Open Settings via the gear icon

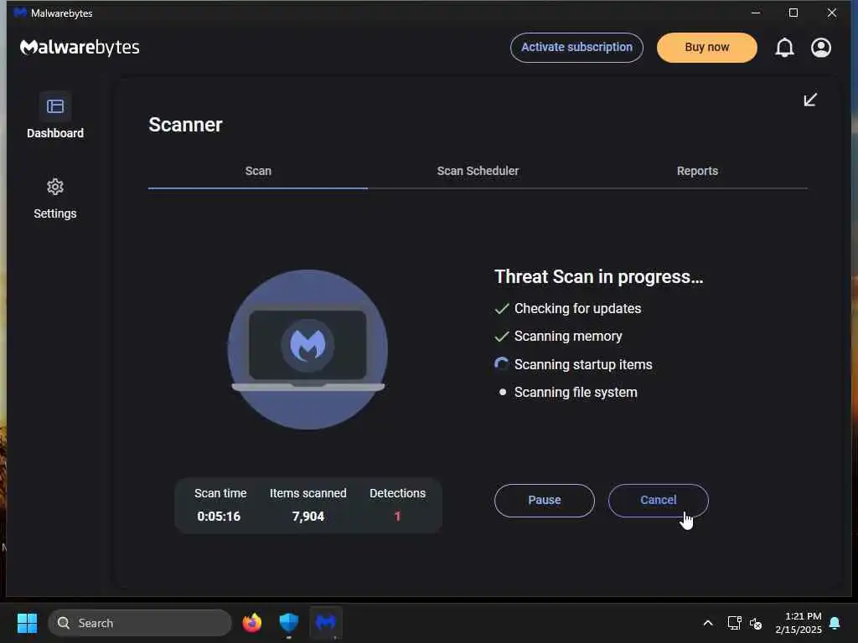tap(55, 188)
